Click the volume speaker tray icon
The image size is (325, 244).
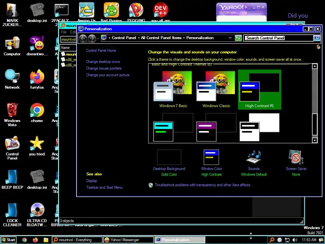point(295,240)
